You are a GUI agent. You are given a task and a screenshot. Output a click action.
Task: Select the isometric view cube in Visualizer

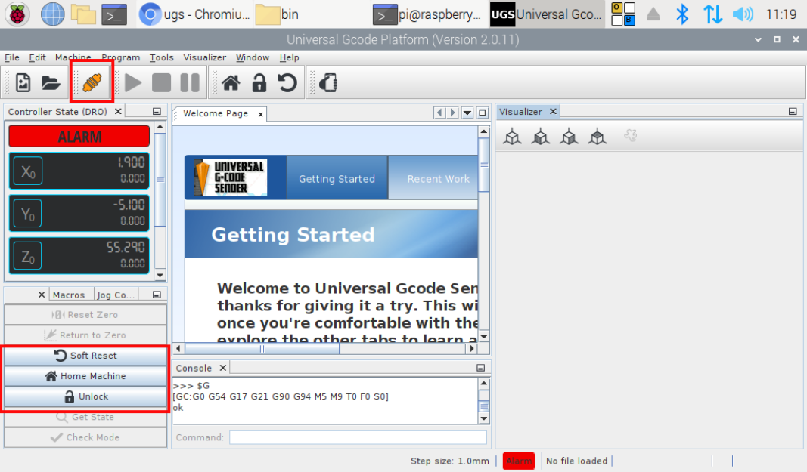click(x=512, y=136)
